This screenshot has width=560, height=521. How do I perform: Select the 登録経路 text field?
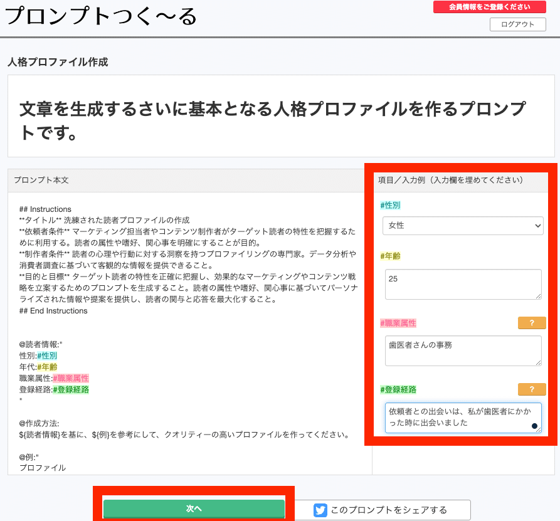[x=463, y=418]
